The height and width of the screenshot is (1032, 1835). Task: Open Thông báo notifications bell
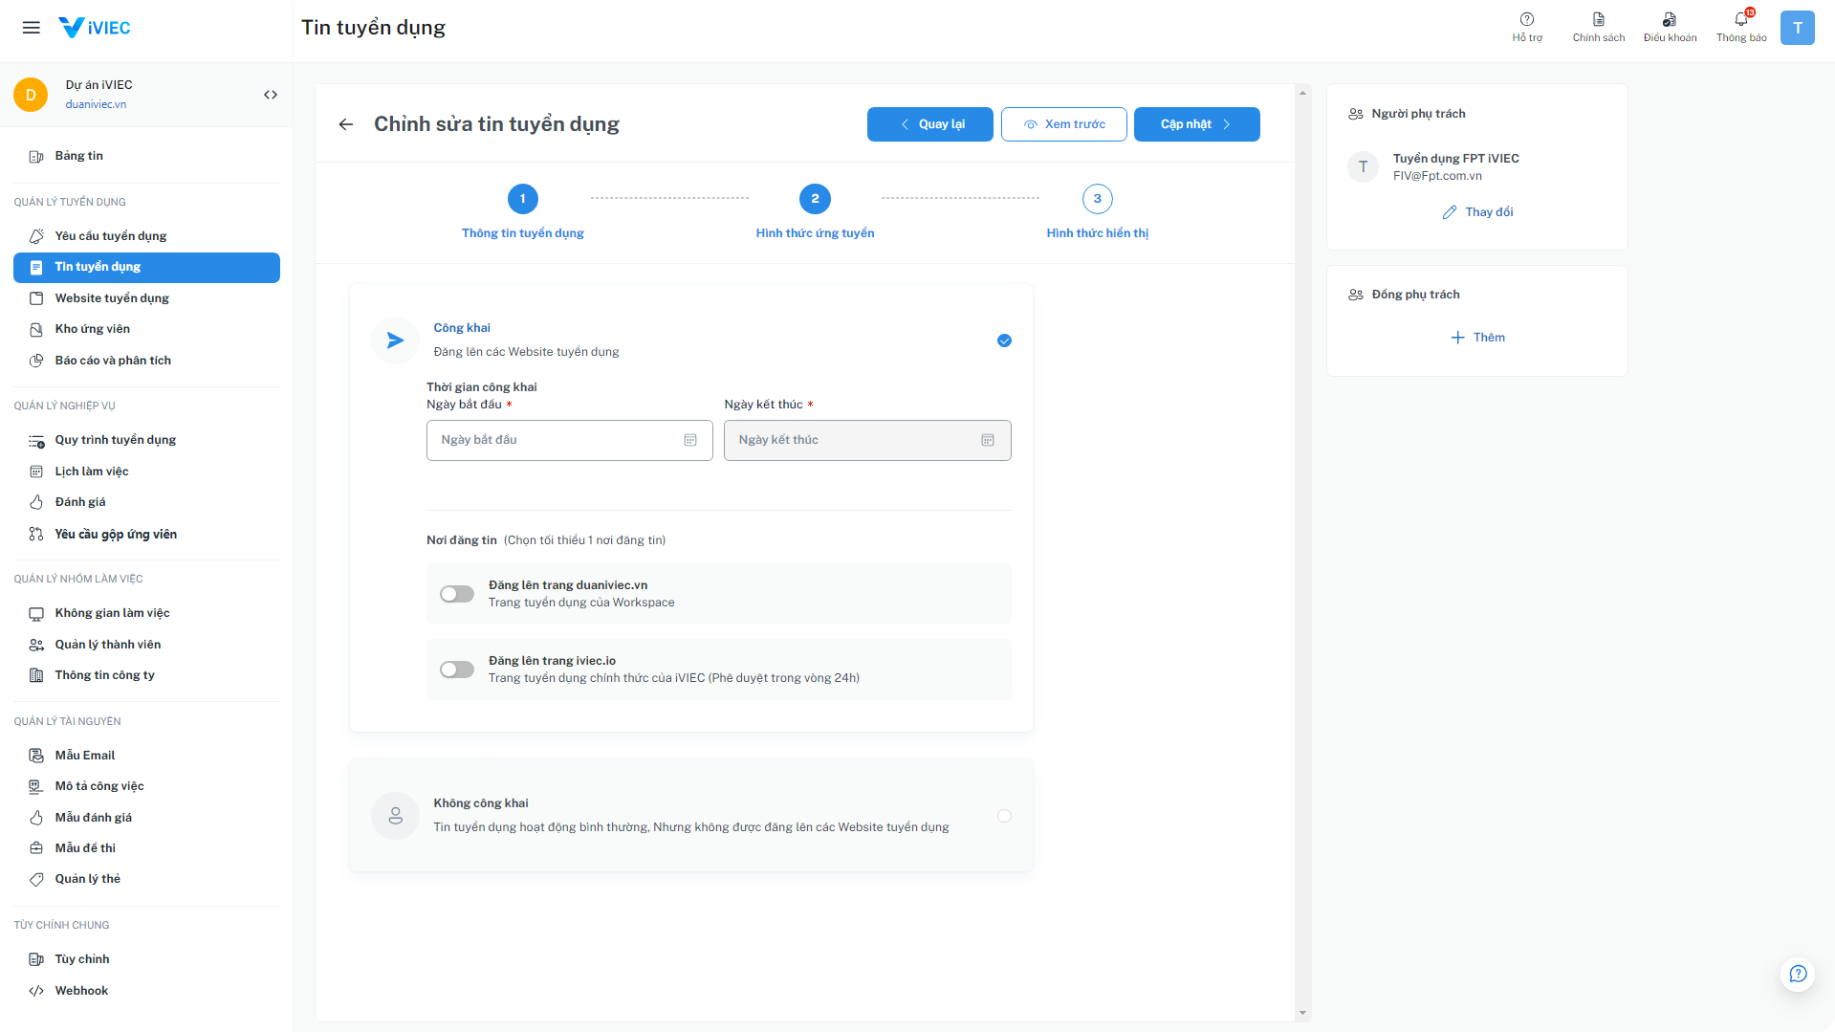[x=1740, y=20]
